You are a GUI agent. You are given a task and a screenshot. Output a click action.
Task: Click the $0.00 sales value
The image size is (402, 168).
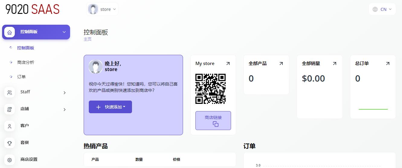pyautogui.click(x=314, y=79)
